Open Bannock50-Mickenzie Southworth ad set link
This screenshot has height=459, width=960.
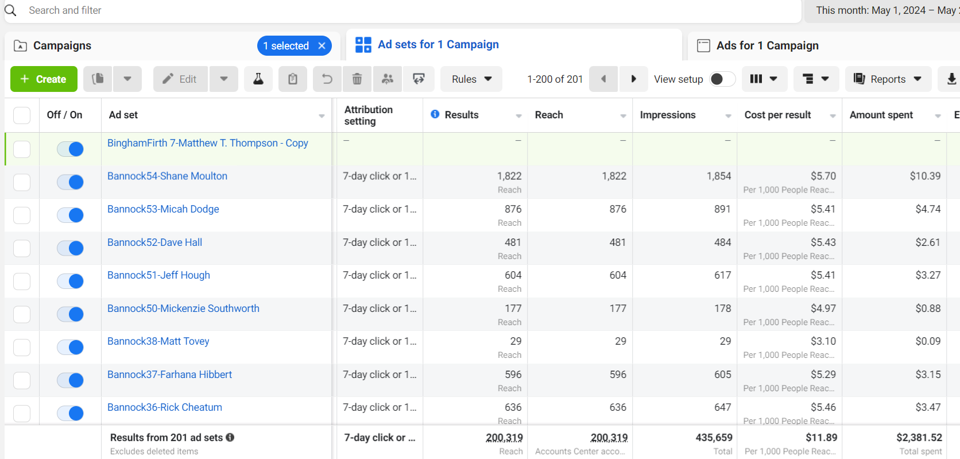[183, 308]
